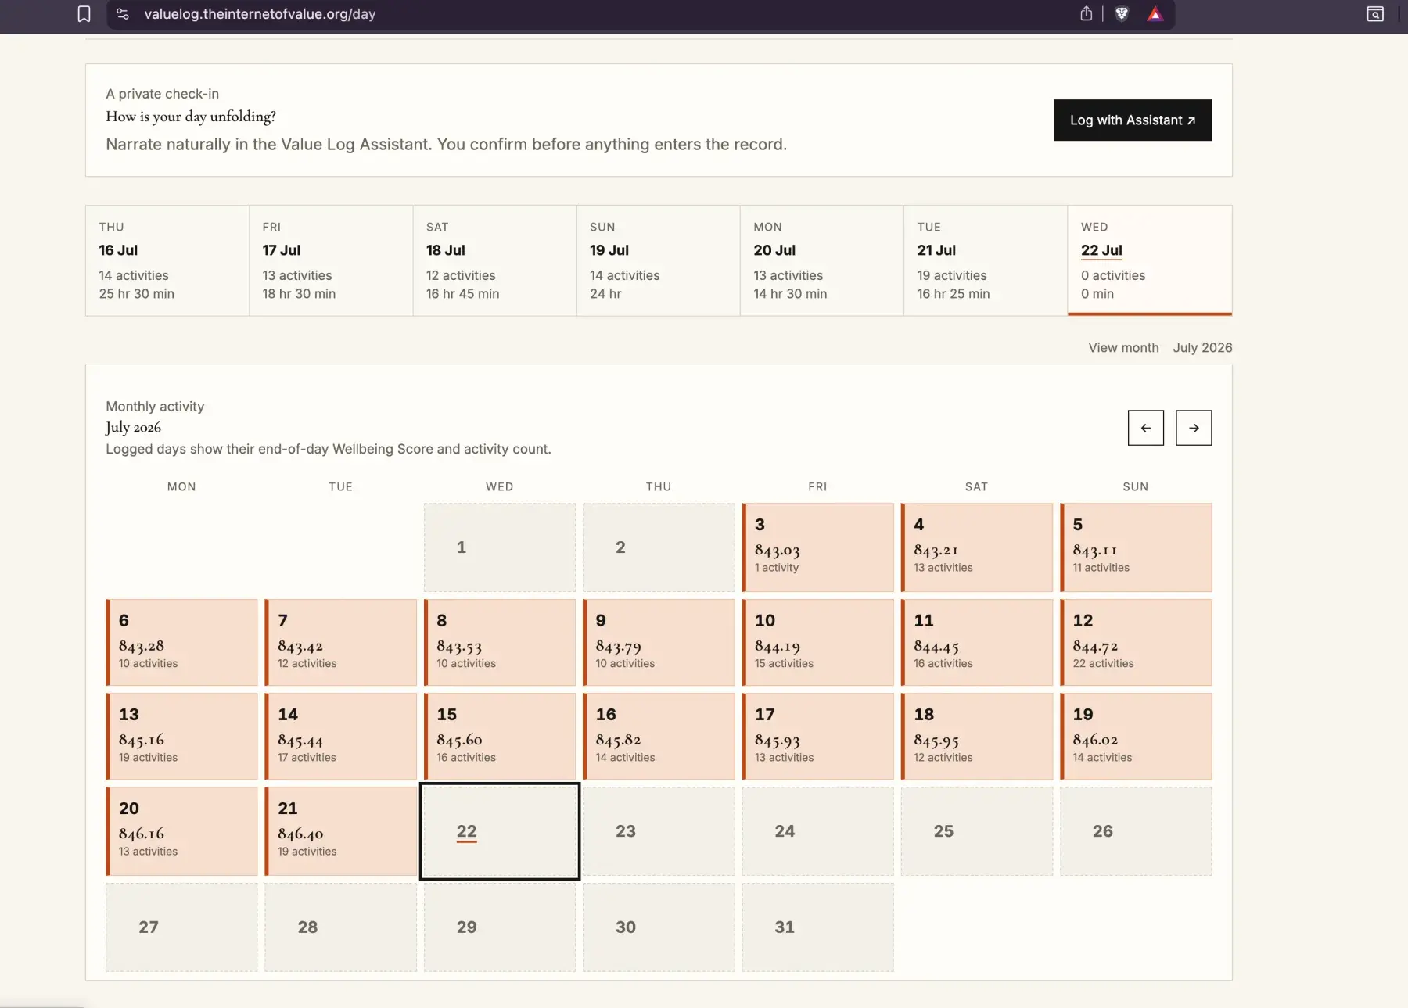Image resolution: width=1408 pixels, height=1008 pixels.
Task: Select the highlighted July 22 calendar cell
Action: [x=500, y=831]
